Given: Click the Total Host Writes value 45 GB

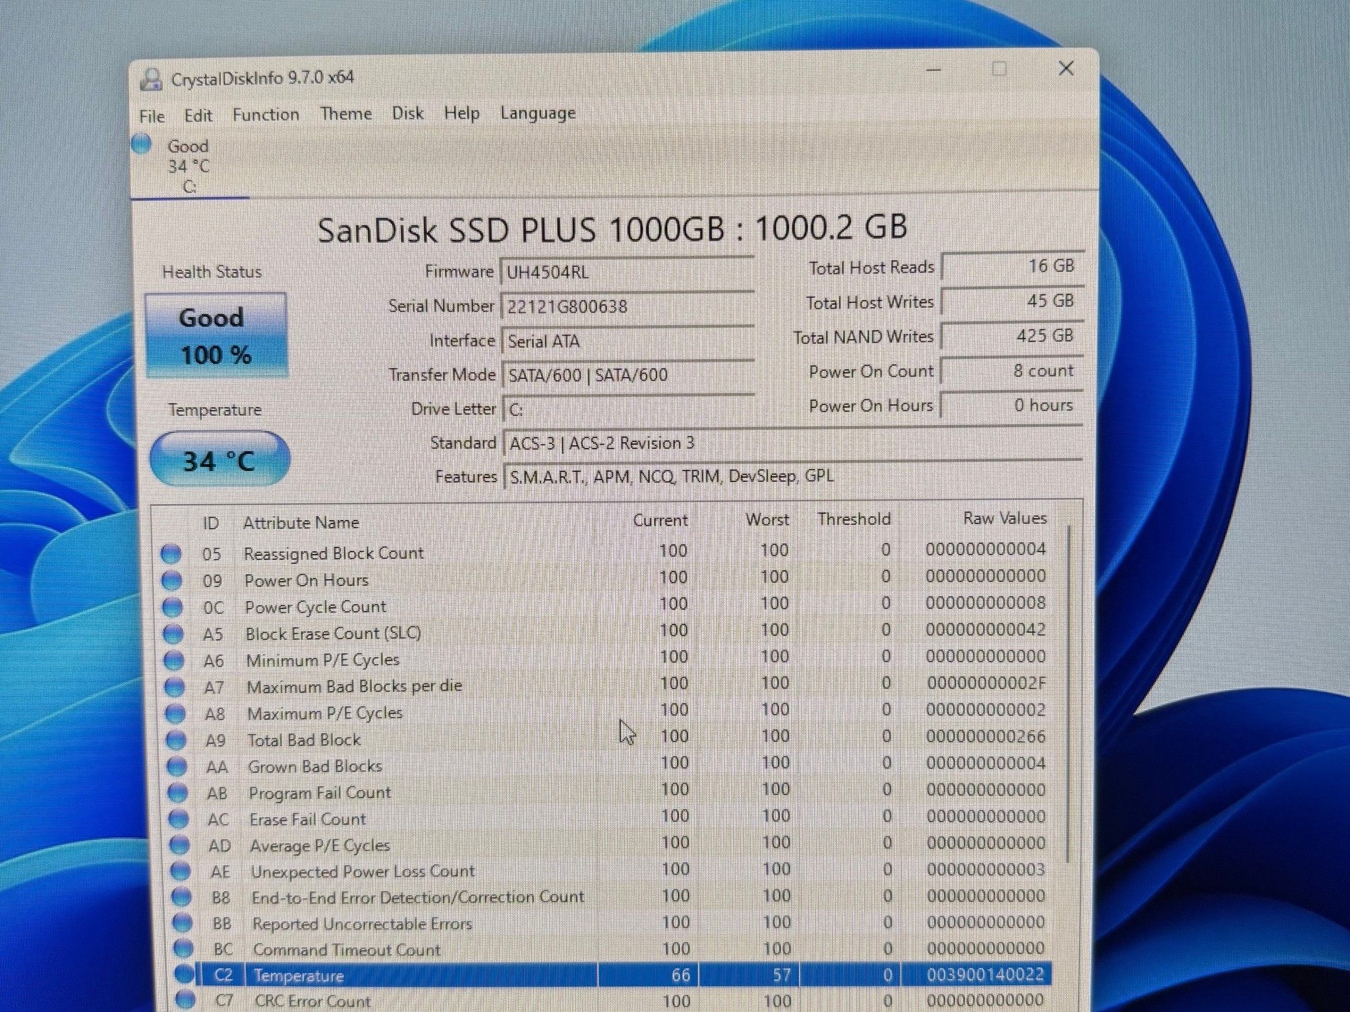Looking at the screenshot, I should pos(1012,301).
